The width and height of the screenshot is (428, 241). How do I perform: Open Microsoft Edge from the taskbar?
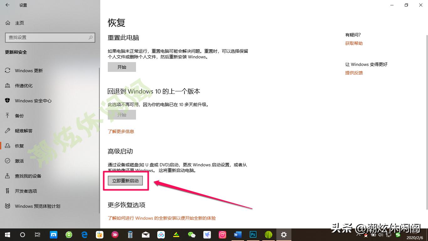[x=84, y=235]
